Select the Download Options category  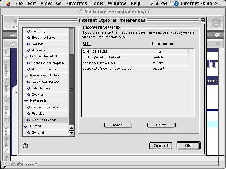46,82
